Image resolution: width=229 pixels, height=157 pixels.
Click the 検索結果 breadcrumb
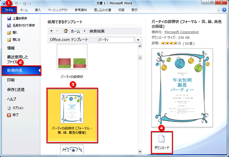pos(97,31)
